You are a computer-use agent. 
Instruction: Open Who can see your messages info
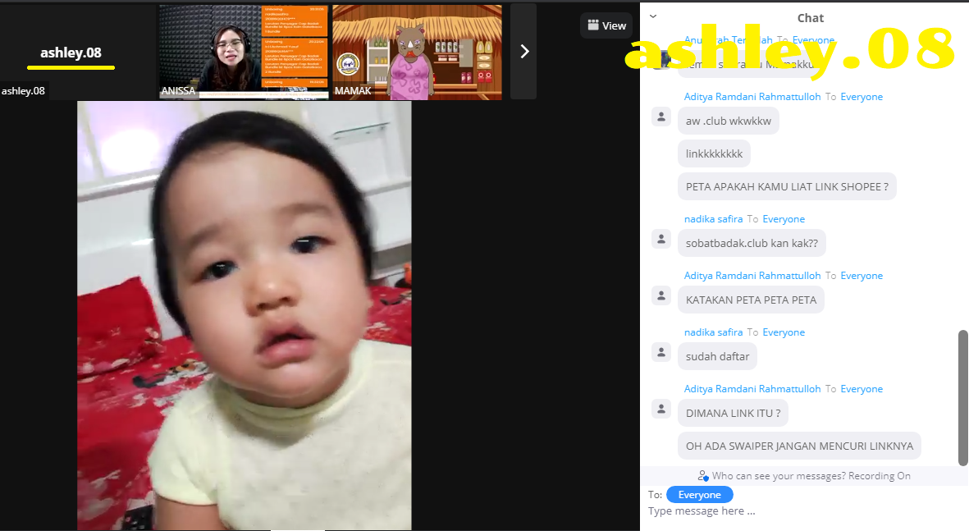tap(804, 476)
